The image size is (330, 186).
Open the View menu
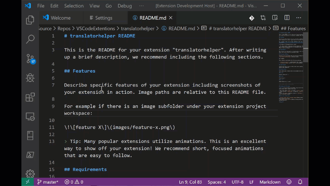pyautogui.click(x=94, y=6)
